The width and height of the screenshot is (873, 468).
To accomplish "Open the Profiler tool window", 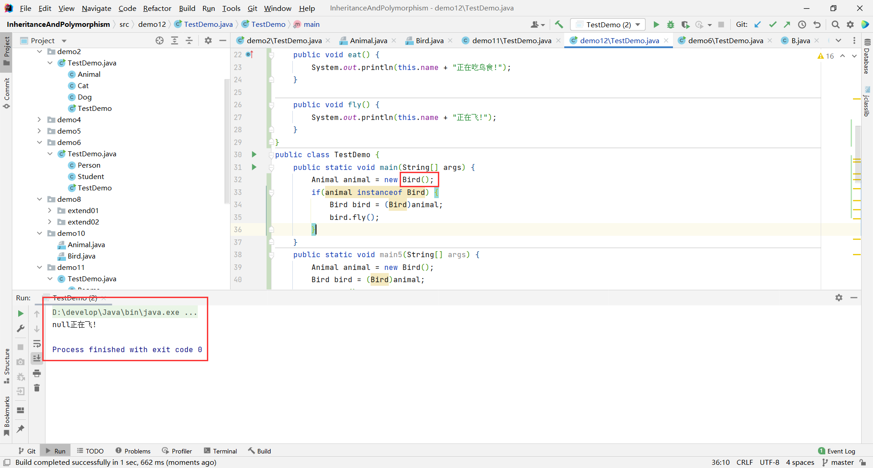I will click(177, 451).
